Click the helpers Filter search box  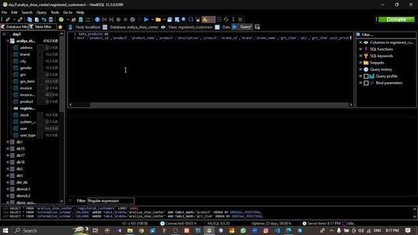click(x=386, y=35)
